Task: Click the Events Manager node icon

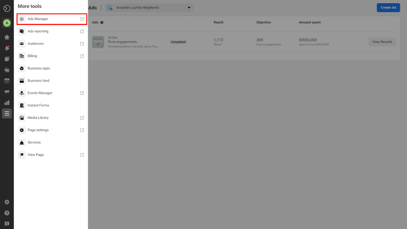Action: 22,93
